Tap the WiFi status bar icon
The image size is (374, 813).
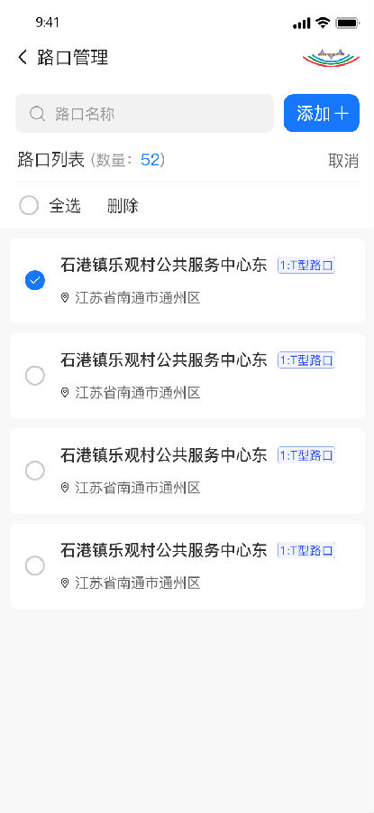click(x=323, y=23)
